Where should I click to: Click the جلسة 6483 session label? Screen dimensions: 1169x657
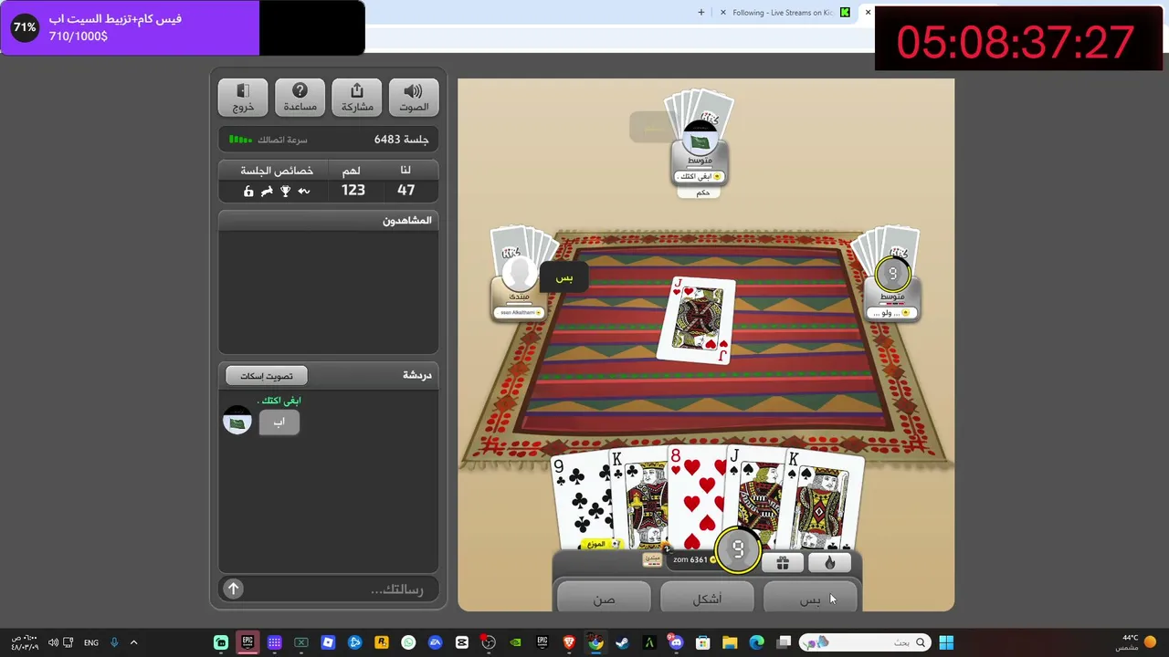(x=401, y=139)
